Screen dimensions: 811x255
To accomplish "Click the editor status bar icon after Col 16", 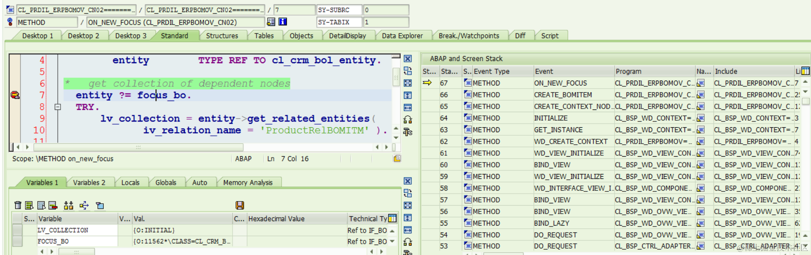I will pyautogui.click(x=397, y=158).
